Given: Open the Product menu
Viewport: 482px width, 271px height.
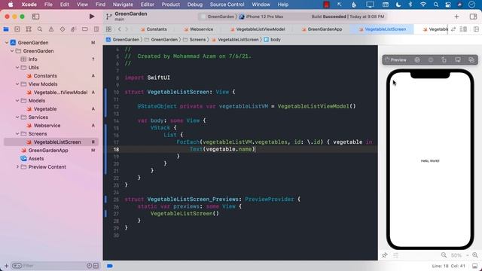Looking at the screenshot, I should (x=171, y=5).
